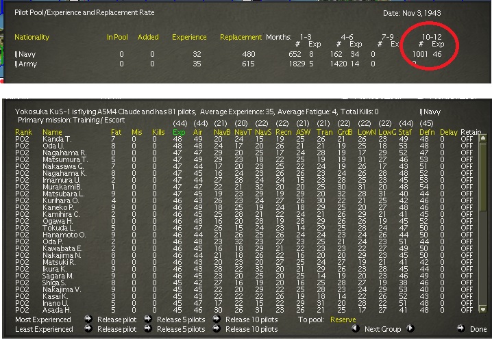Sort pilots by Mis column header
The image size is (492, 340).
coord(137,132)
